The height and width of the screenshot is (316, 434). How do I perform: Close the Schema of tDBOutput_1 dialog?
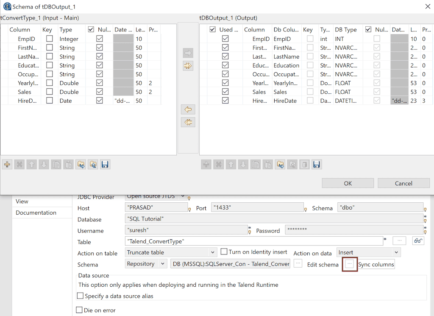(428, 6)
